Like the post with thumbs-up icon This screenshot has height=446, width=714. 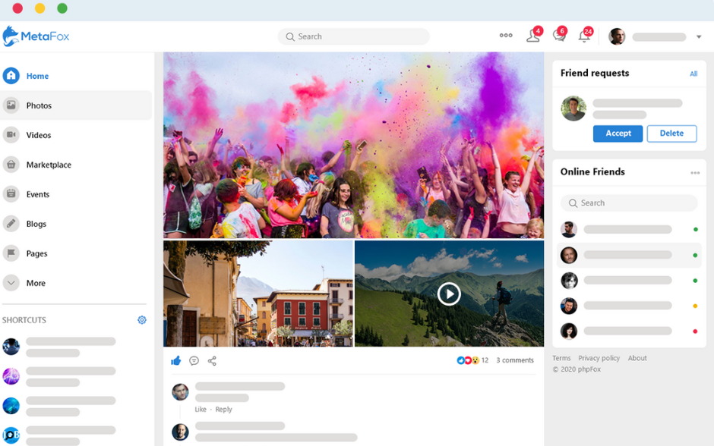click(x=176, y=361)
